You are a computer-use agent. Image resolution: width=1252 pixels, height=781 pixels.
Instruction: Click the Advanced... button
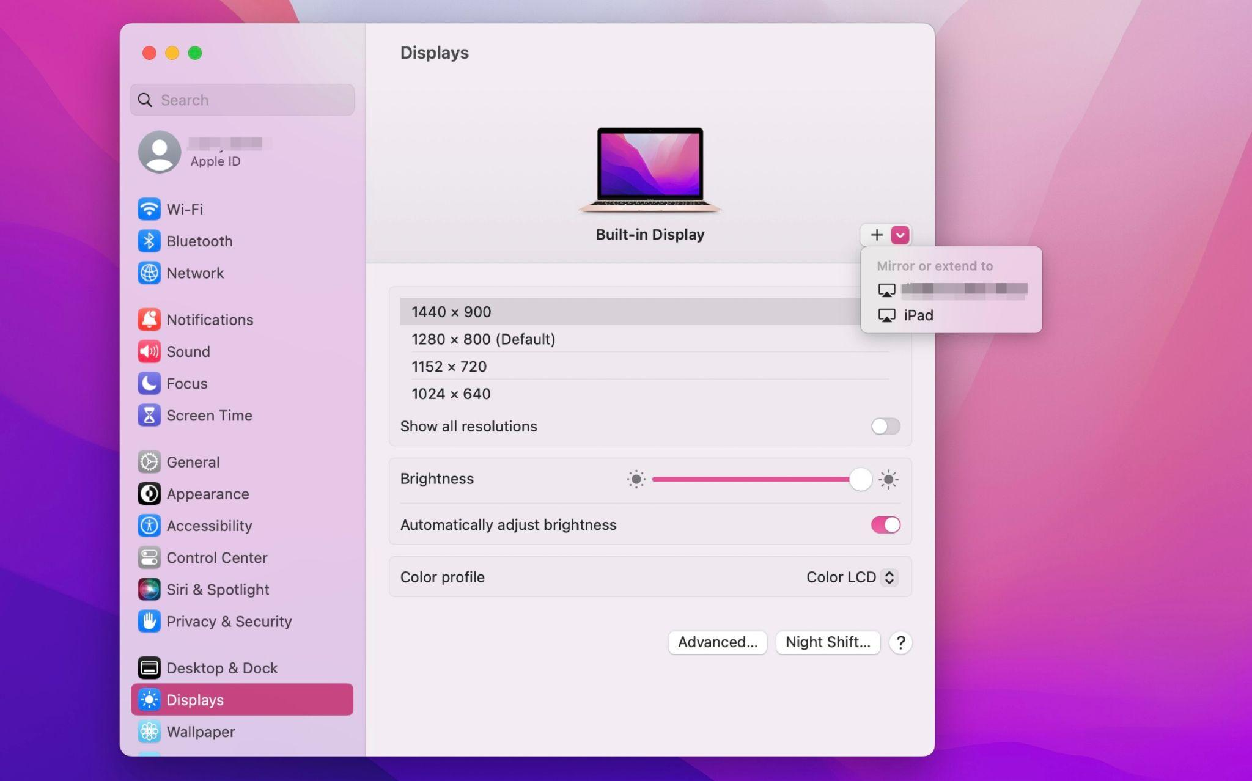pos(717,642)
